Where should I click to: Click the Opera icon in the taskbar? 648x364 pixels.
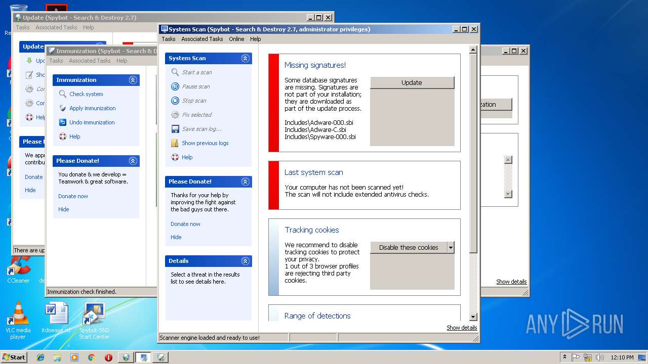[108, 357]
